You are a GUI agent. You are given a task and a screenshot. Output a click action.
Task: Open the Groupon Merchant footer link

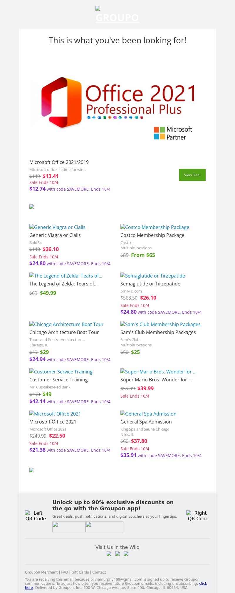click(41, 572)
